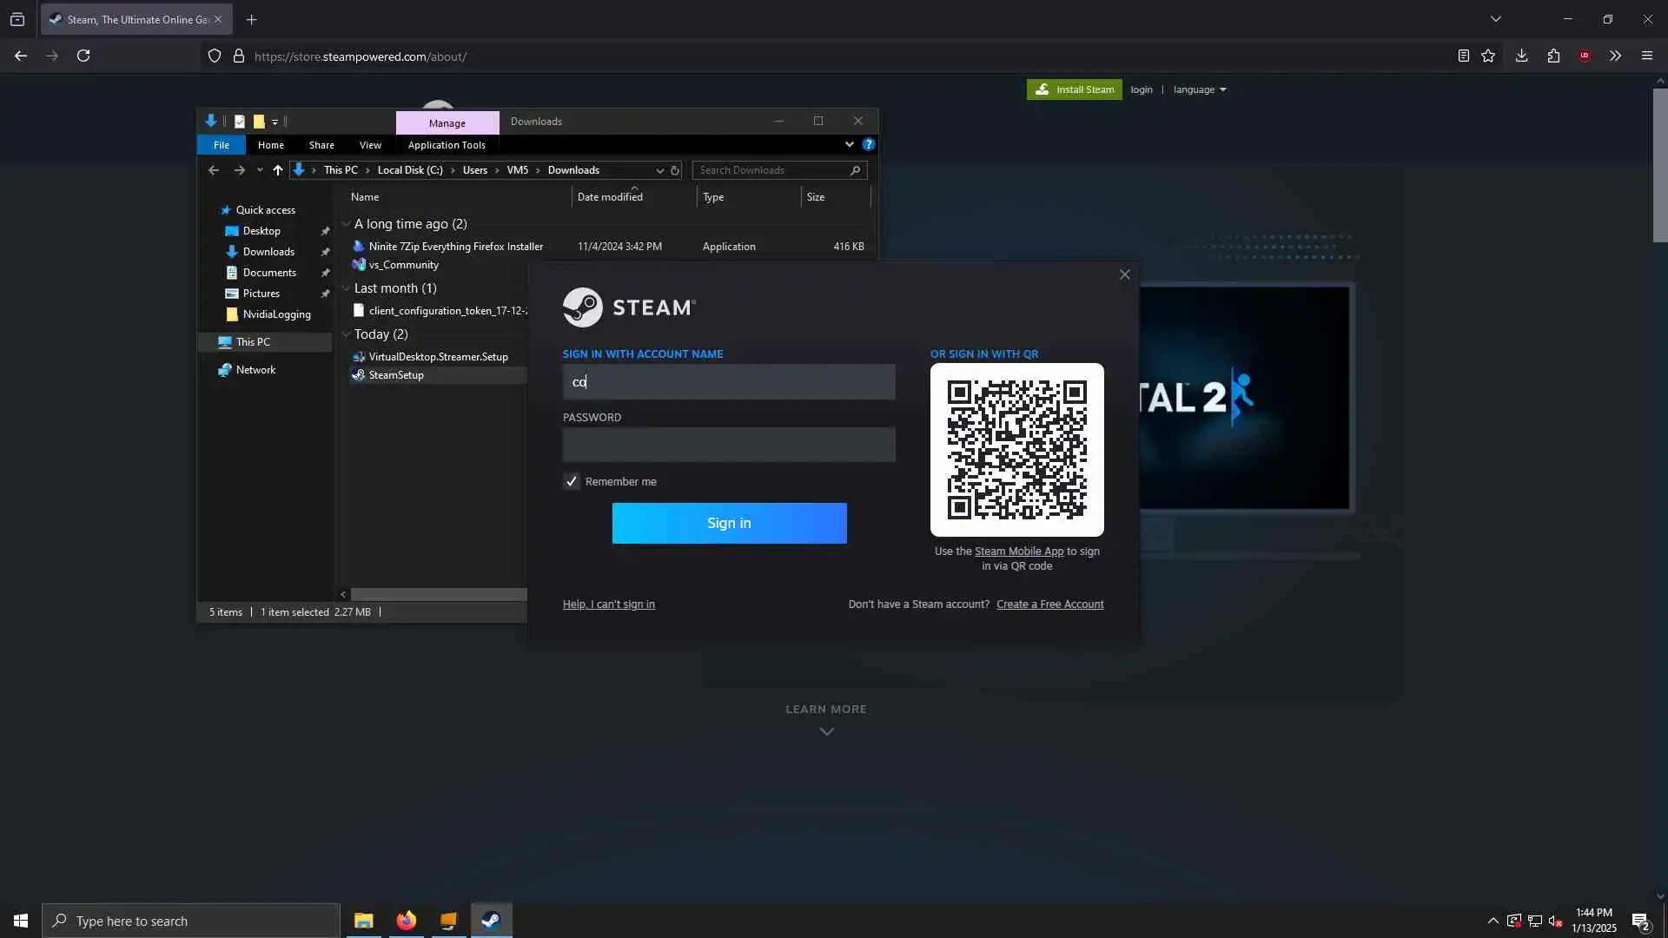Reload the Steam page
The height and width of the screenshot is (938, 1668).
click(83, 56)
